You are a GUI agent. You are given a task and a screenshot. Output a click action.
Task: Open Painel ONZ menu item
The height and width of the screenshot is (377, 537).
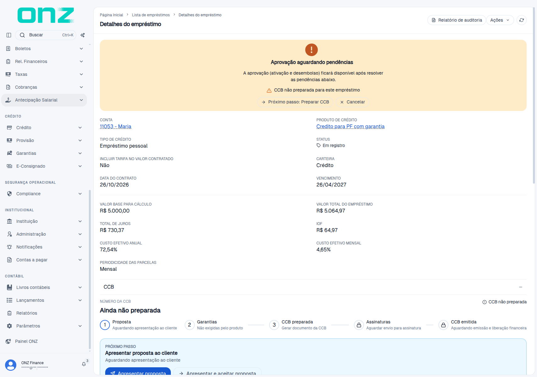[x=44, y=341]
